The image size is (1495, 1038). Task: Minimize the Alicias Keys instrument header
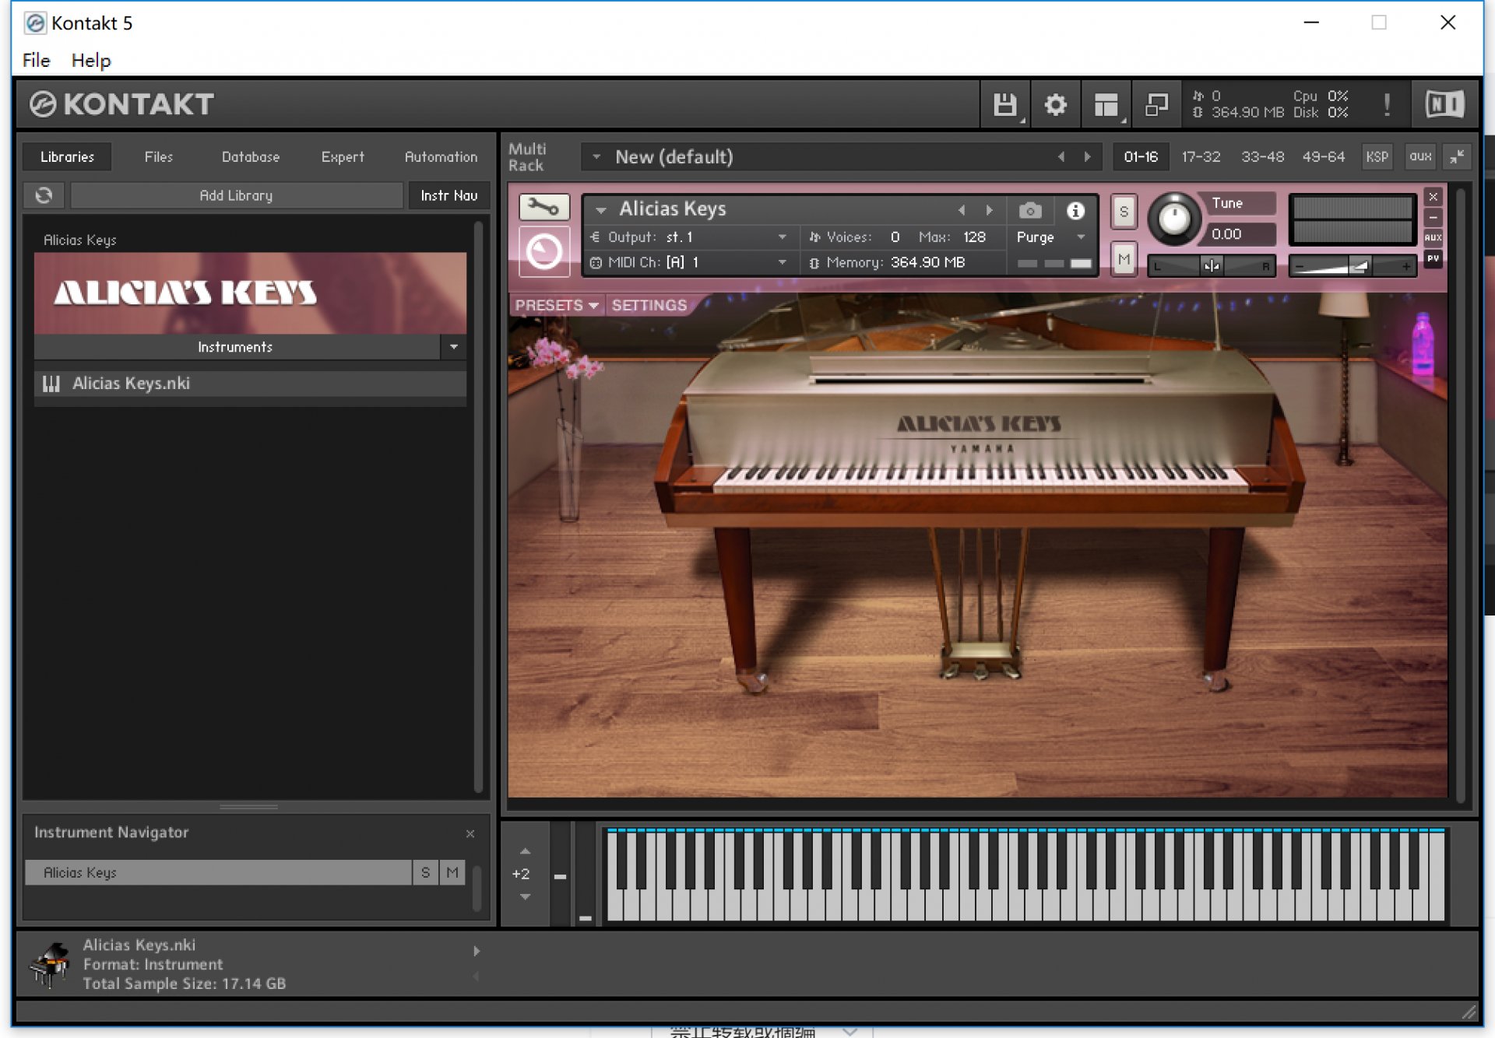1433,217
